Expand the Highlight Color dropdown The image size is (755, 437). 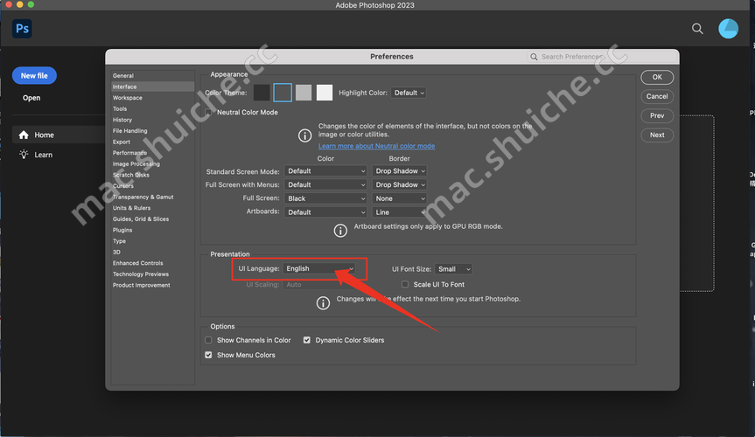409,93
